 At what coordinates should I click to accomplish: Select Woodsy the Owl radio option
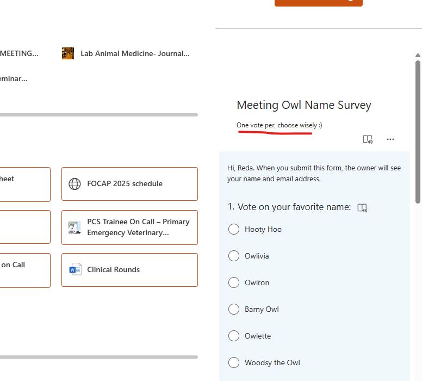click(234, 362)
